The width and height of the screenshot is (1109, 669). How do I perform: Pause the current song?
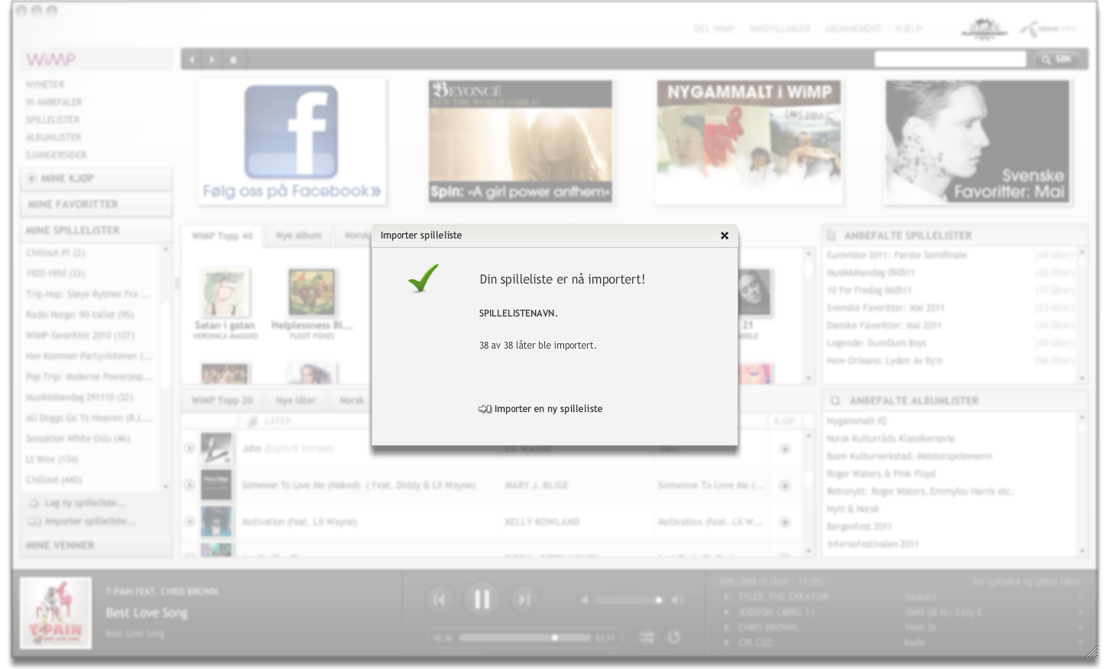(x=482, y=599)
